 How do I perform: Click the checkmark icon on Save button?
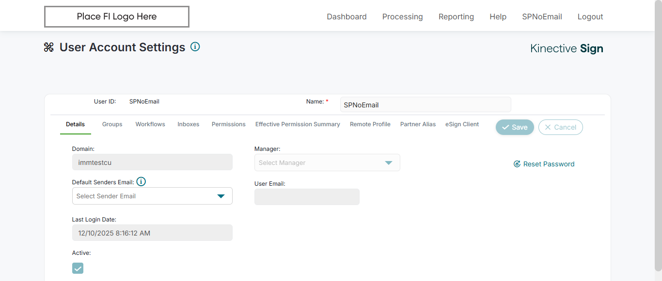tap(505, 127)
